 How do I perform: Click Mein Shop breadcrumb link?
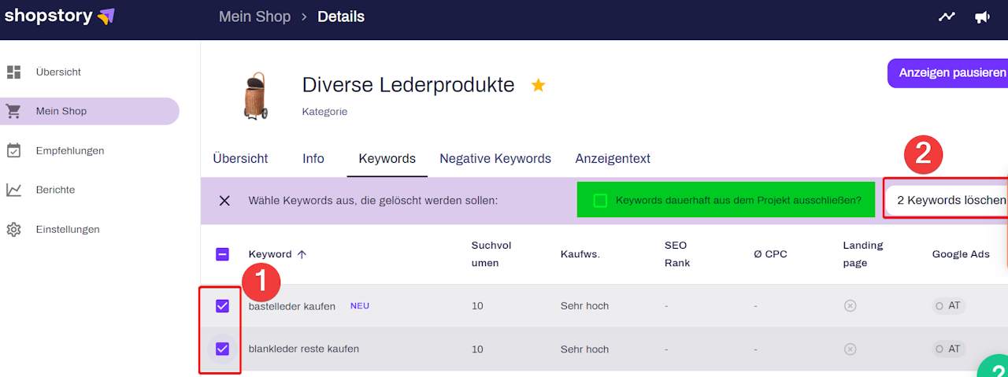click(254, 17)
